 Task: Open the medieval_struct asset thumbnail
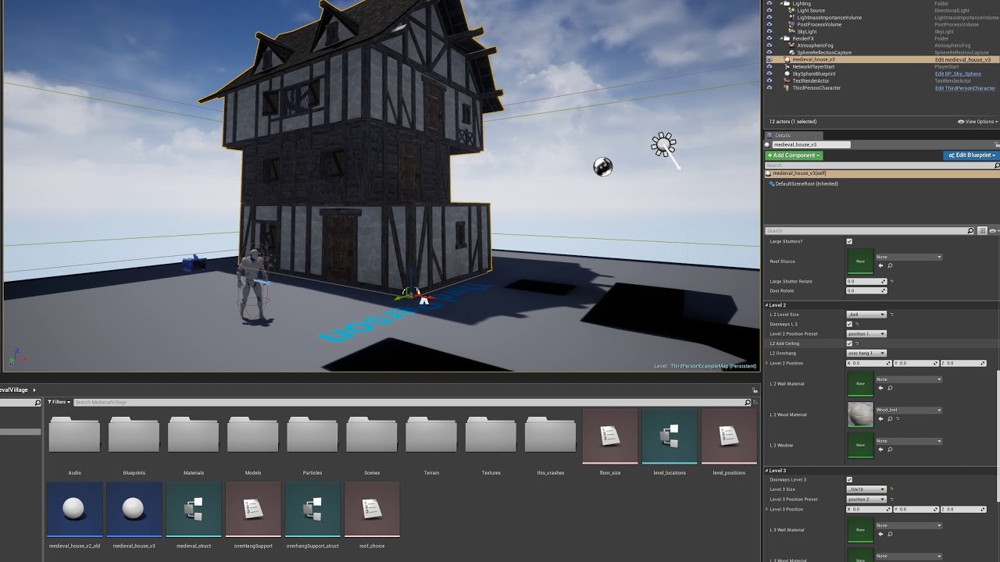coord(193,509)
